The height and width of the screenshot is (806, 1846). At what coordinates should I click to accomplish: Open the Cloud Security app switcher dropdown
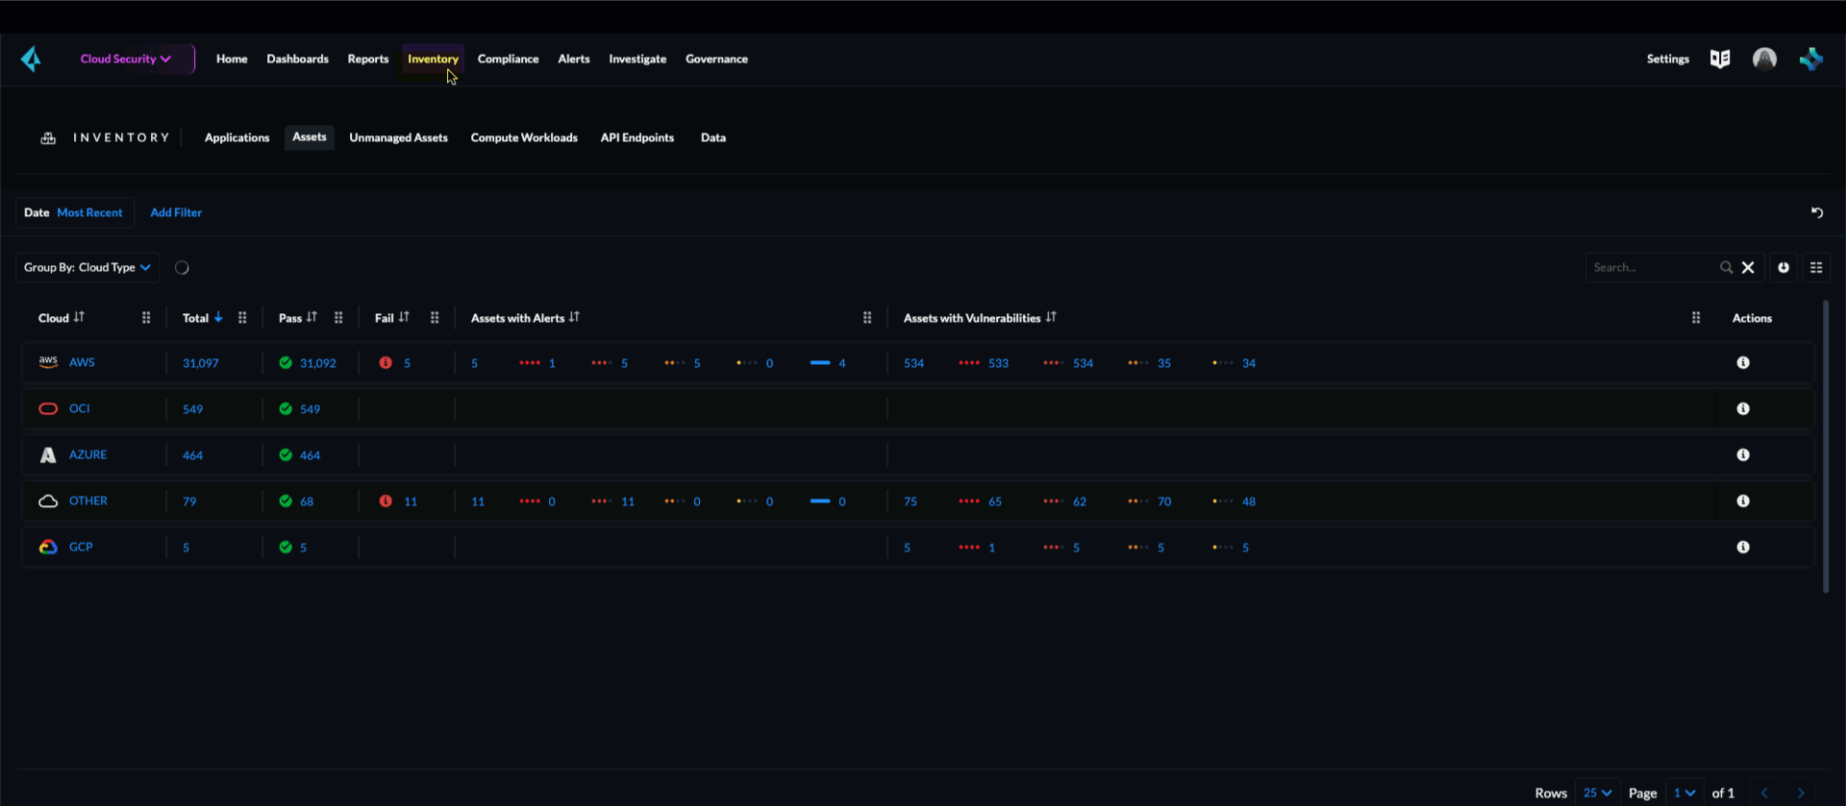(126, 59)
